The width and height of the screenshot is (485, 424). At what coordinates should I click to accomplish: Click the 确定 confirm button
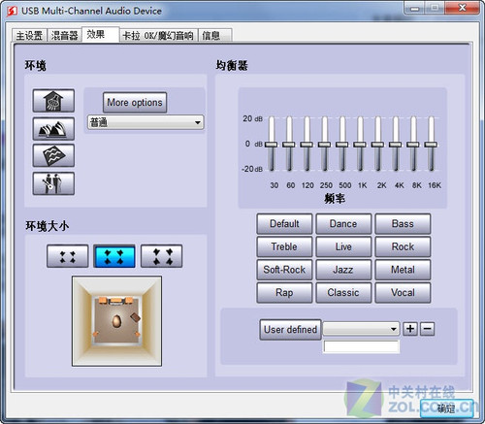pos(446,408)
